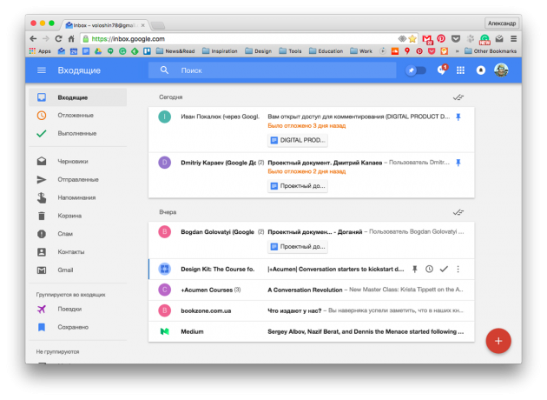547x400 pixels.
Task: Show hidden bookmarks overflow chevron
Action: (x=457, y=51)
